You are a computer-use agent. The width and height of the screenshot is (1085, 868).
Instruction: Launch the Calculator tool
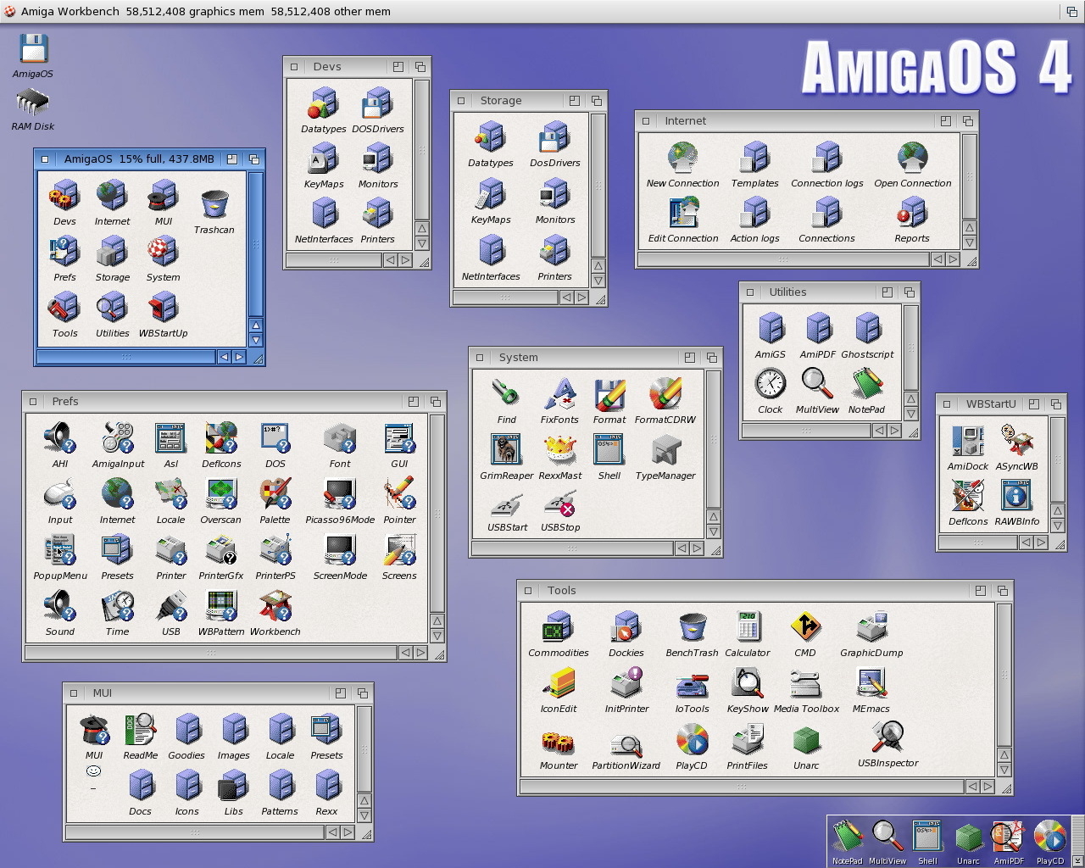click(x=747, y=628)
